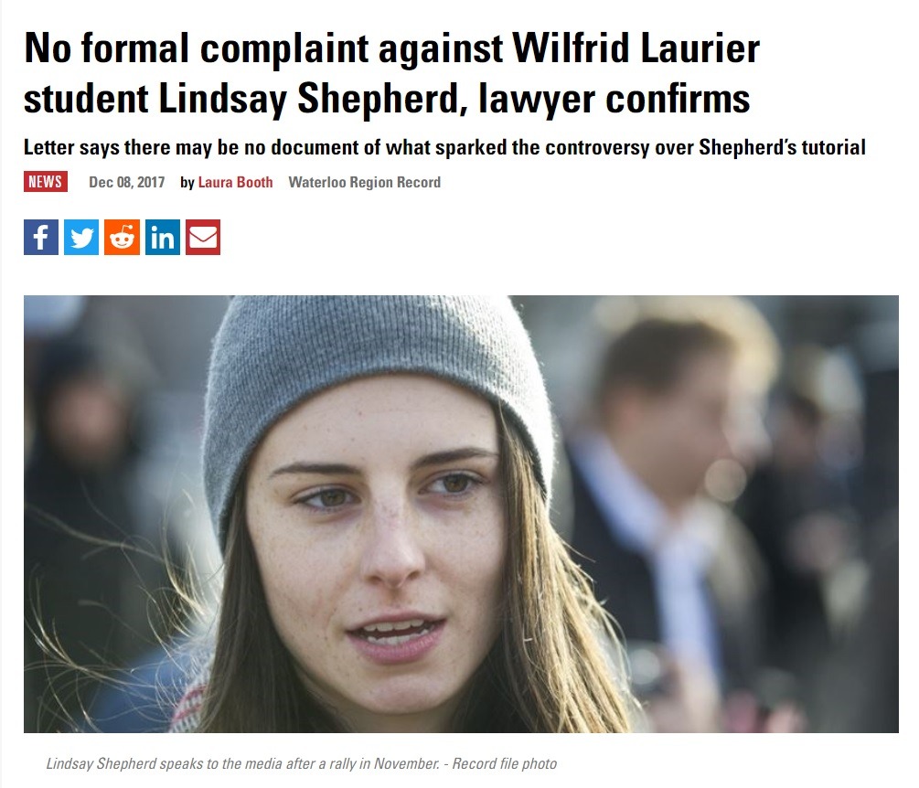Click "Lindsay Shepherd" name in the headline
Image resolution: width=919 pixels, height=788 pixels.
[309, 99]
